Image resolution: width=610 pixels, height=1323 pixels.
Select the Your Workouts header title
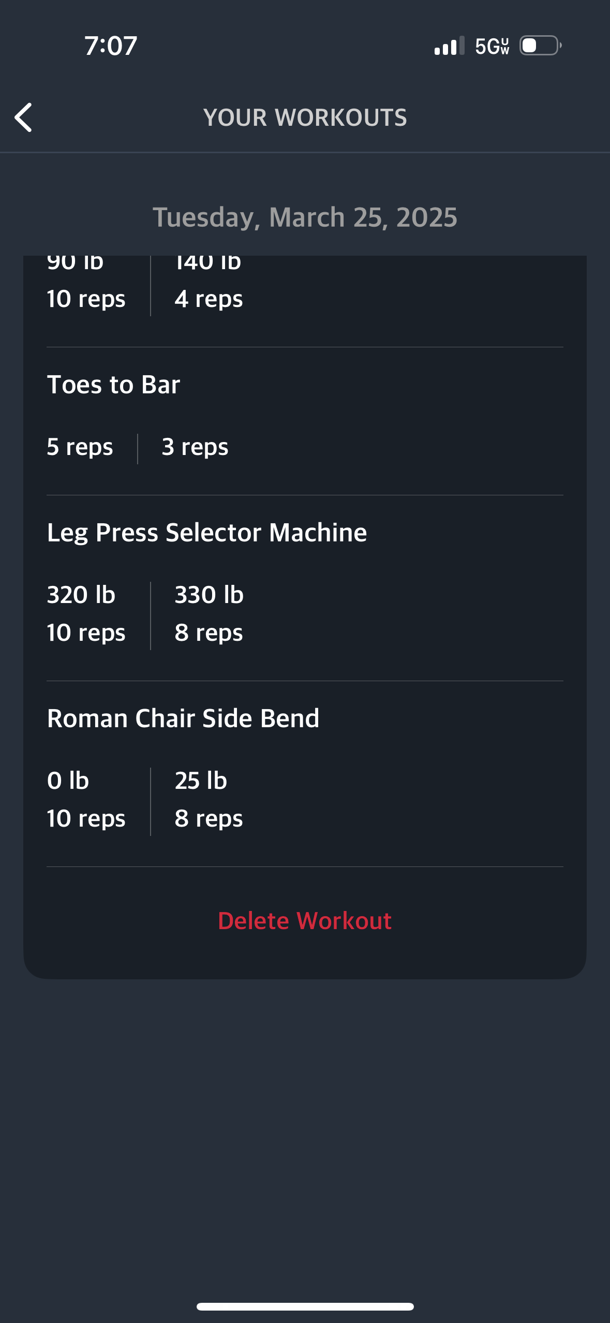(x=305, y=117)
